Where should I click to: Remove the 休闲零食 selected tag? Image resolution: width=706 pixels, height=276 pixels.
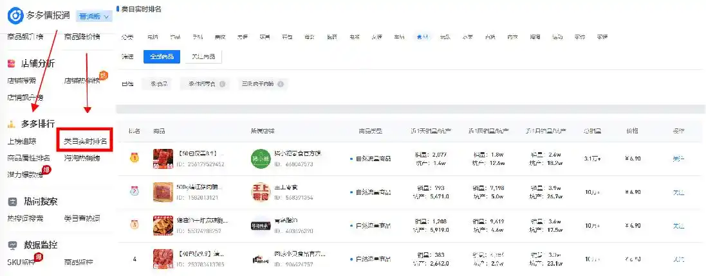tap(222, 84)
